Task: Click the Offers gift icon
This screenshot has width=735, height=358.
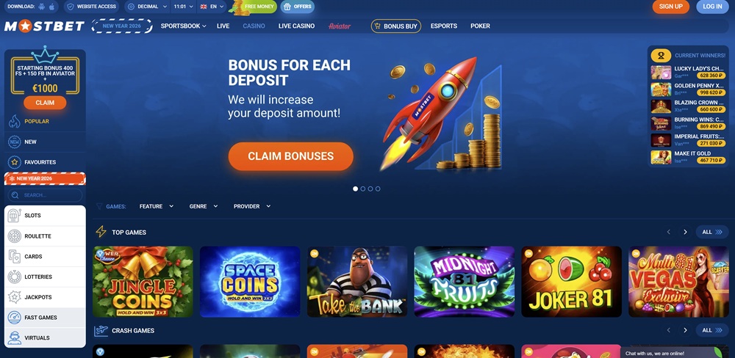Action: click(x=287, y=7)
